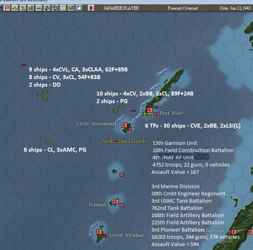
Task: Select the Little Andaman Japanese base flag
Action: coord(124,125)
